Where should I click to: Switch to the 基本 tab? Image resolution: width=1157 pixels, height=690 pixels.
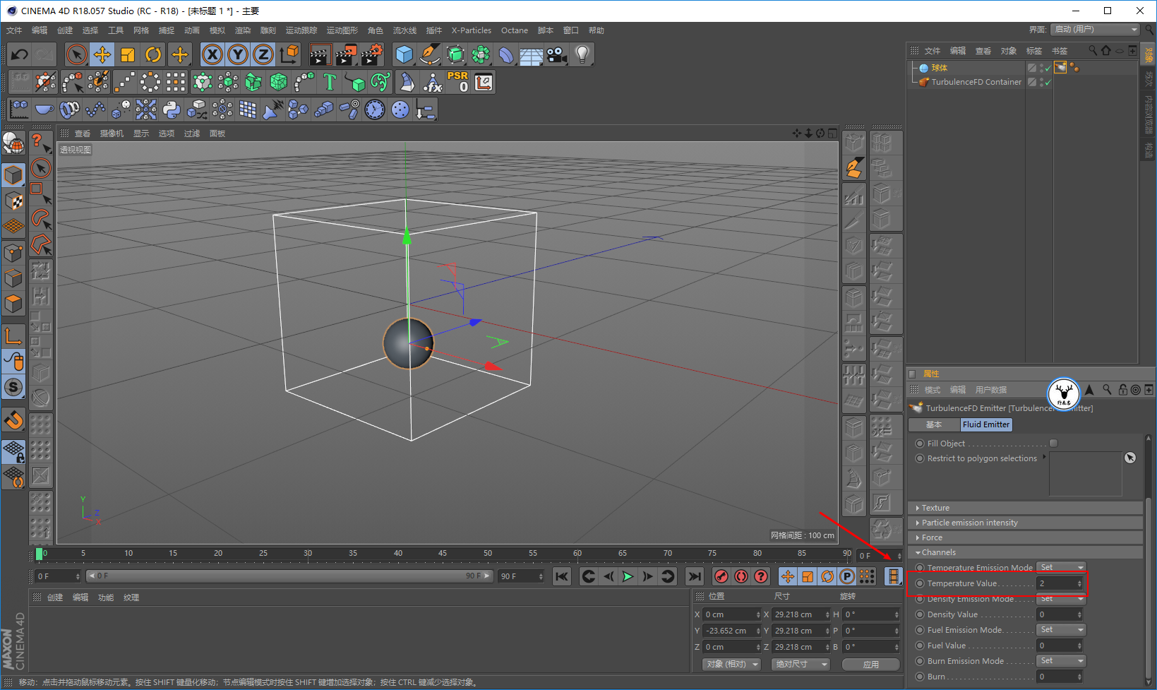[x=934, y=424]
